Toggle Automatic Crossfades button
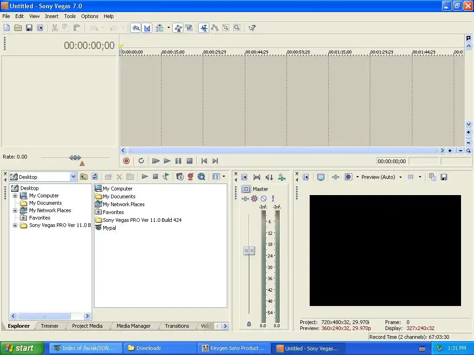Image resolution: width=474 pixels, height=355 pixels. pos(147,28)
